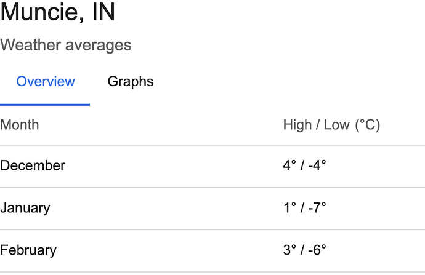This screenshot has height=275, width=425.
Task: Click the Weather averages subtitle
Action: tap(65, 45)
